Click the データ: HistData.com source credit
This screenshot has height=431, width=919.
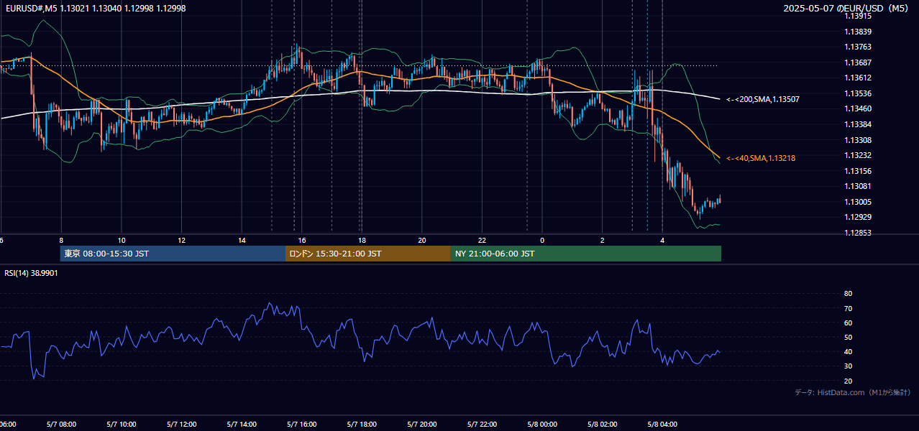[x=852, y=392]
